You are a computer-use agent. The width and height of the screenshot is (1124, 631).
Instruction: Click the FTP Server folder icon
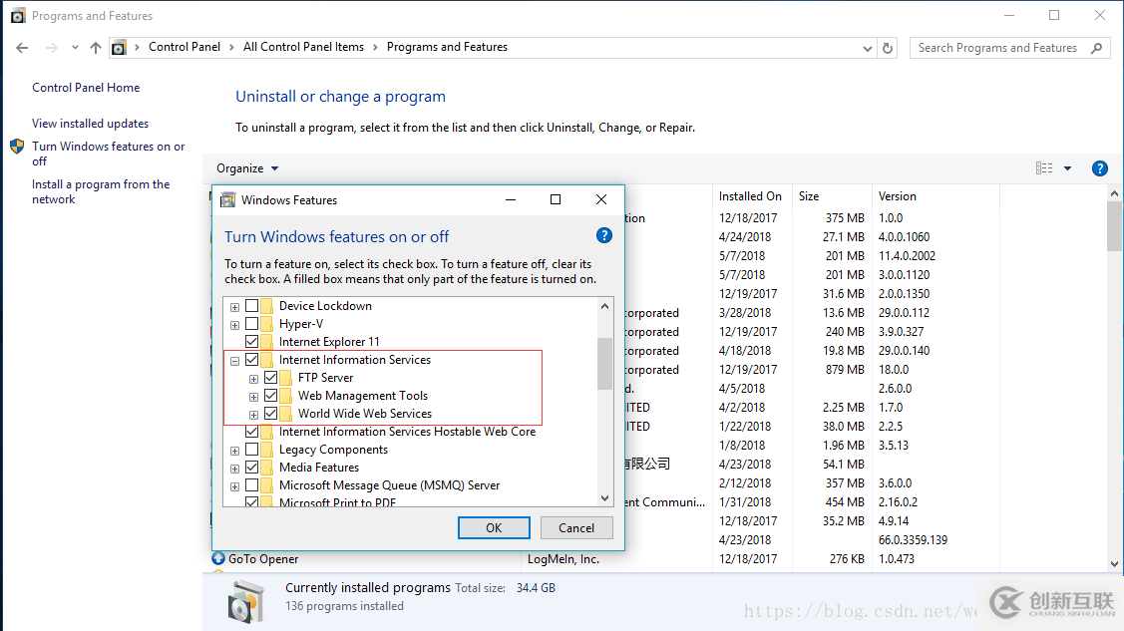pos(286,378)
